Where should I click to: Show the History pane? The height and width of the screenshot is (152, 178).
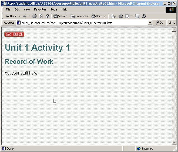coord(98,16)
